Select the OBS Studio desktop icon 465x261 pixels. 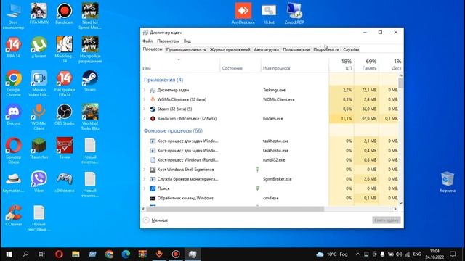tap(65, 115)
